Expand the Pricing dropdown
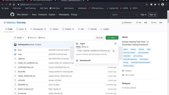 pos(75,15)
